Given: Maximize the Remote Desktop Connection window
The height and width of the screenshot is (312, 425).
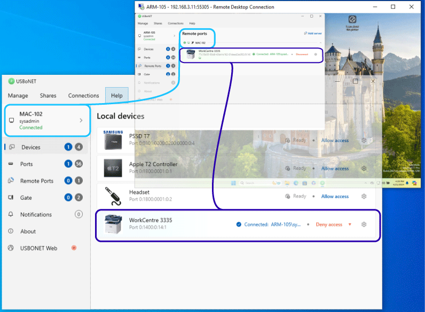Looking at the screenshot, I should (x=393, y=7).
